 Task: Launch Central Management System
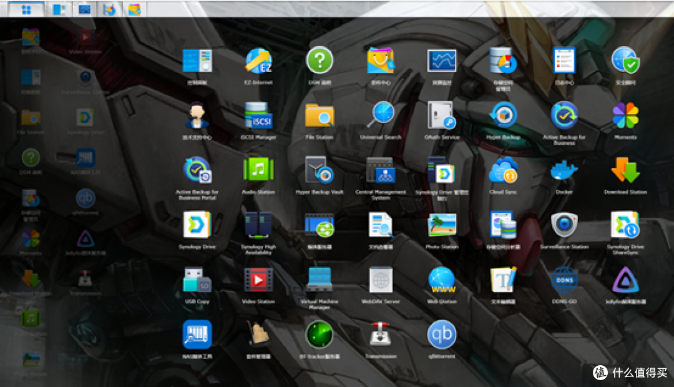coord(381,170)
